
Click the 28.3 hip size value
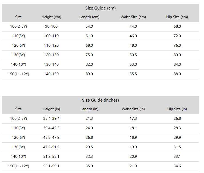[177, 128]
